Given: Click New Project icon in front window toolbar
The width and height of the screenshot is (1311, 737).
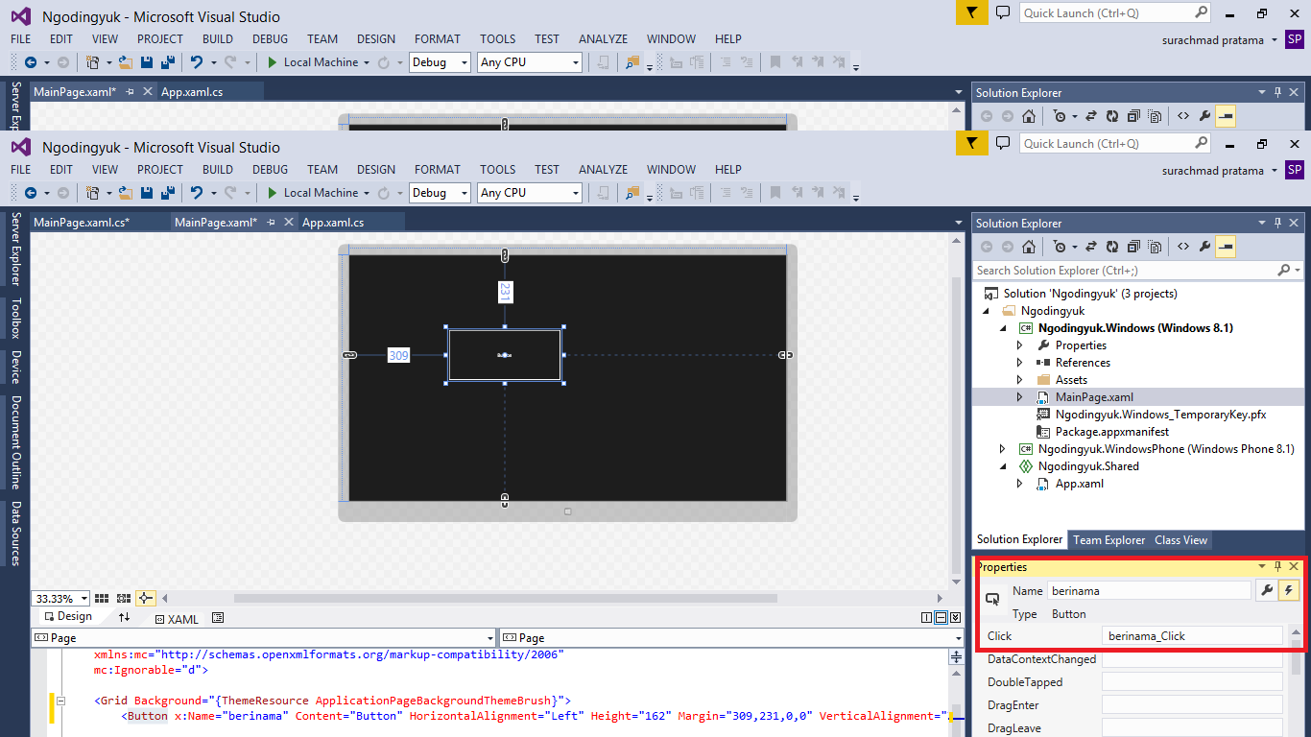Looking at the screenshot, I should pos(92,193).
